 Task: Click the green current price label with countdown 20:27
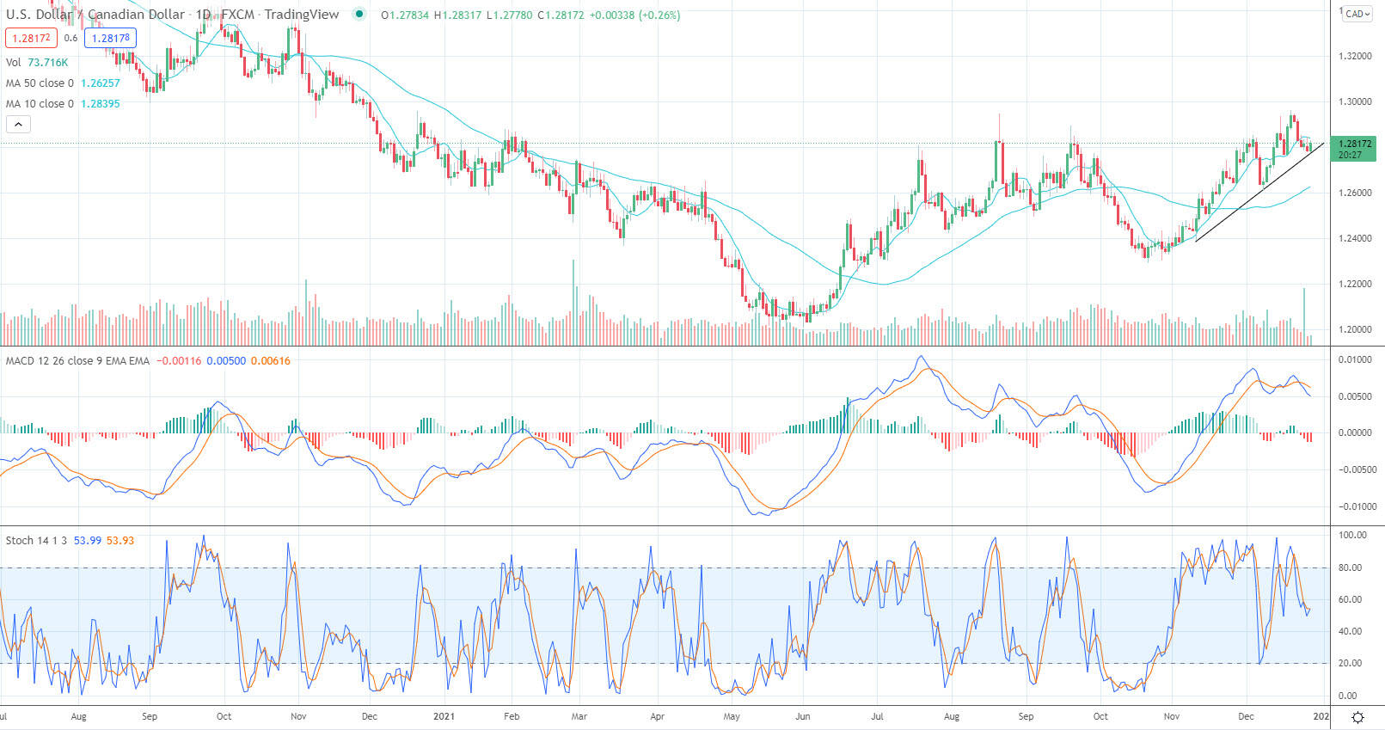tap(1352, 149)
